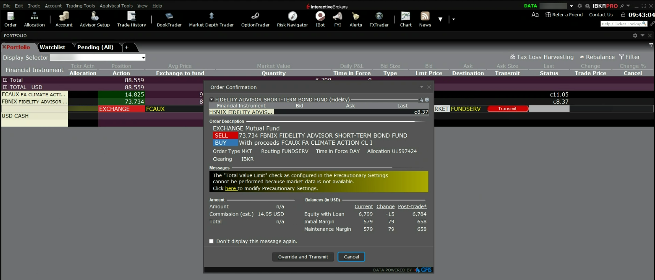The width and height of the screenshot is (655, 280).
Task: Click the Help / Ticker Lookup field
Action: (623, 24)
